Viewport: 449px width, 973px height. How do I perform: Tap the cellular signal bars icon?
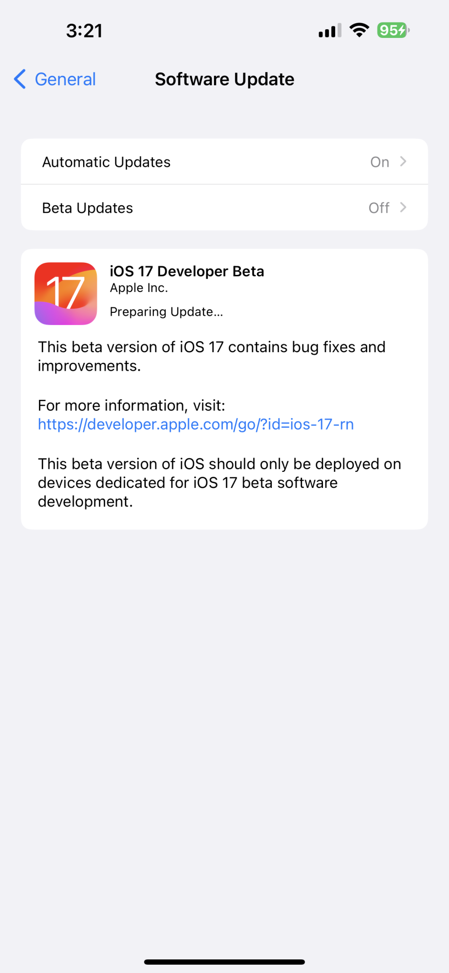pyautogui.click(x=330, y=30)
